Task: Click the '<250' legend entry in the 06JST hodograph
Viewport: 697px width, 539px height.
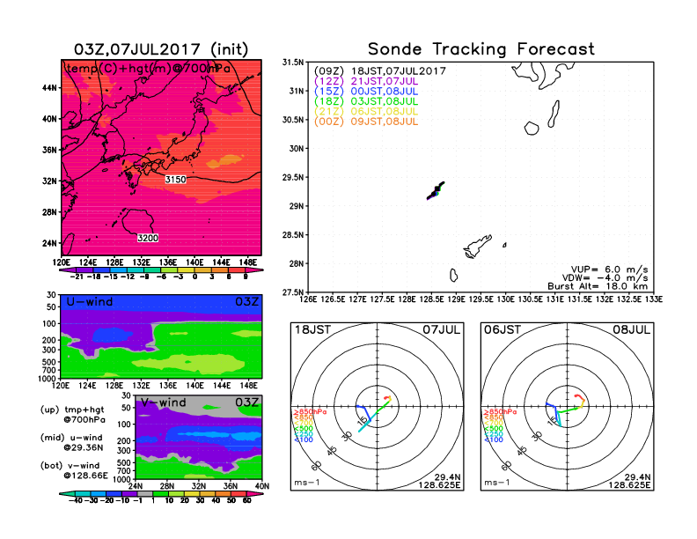Action: tap(494, 434)
